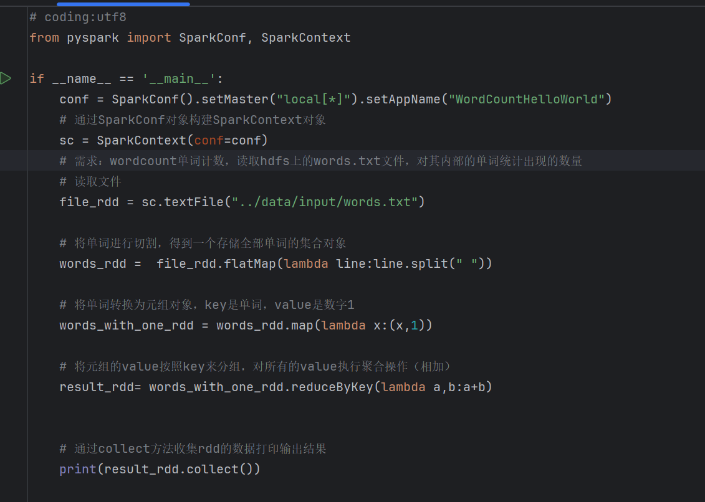Click the word 'pyspark' in the import line

click(93, 38)
